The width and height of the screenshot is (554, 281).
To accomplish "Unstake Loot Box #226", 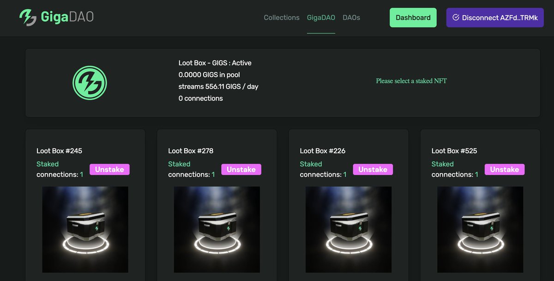I will (x=373, y=170).
